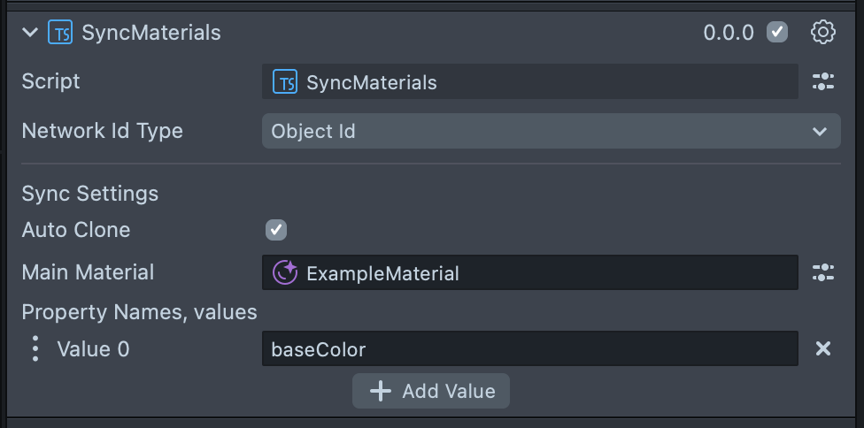864x428 pixels.
Task: Focus the baseColor text field
Action: coord(529,348)
